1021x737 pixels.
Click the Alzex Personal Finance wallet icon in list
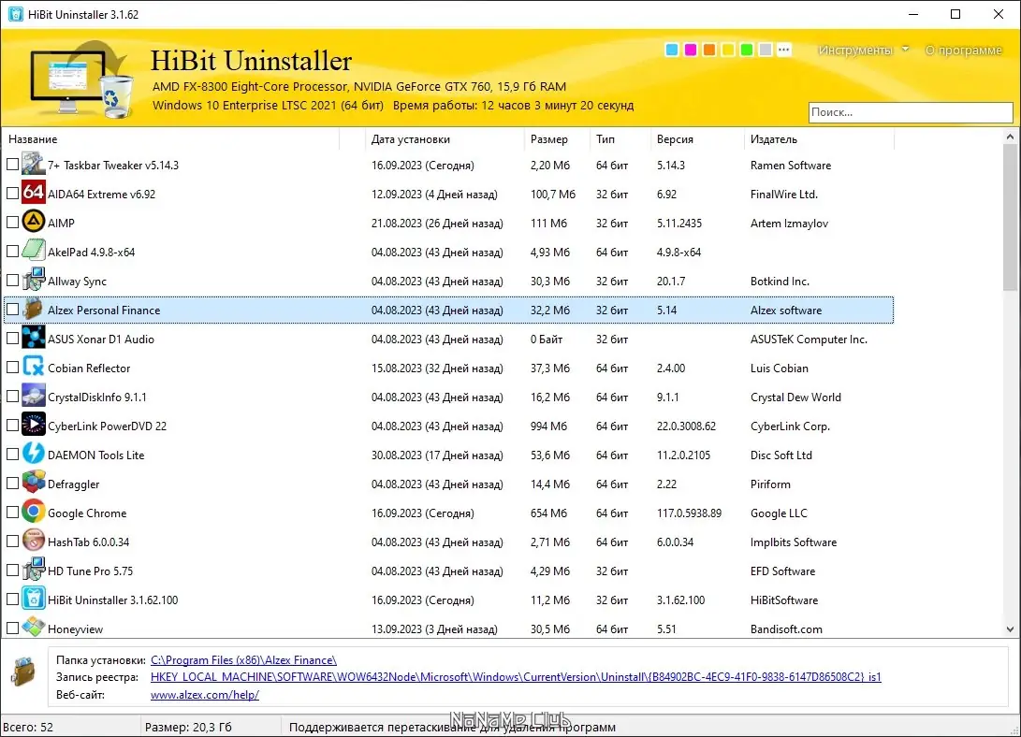(x=33, y=310)
